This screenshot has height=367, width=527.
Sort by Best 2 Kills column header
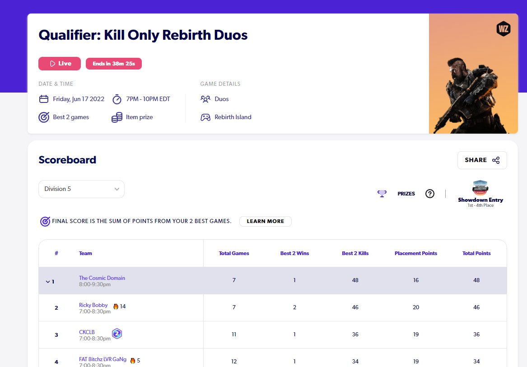pyautogui.click(x=355, y=253)
